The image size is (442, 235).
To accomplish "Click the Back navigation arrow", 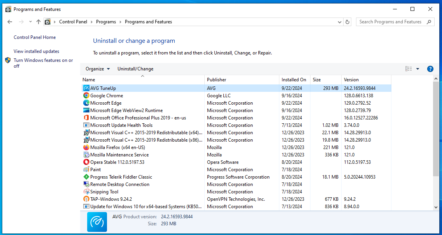I will tap(10, 22).
